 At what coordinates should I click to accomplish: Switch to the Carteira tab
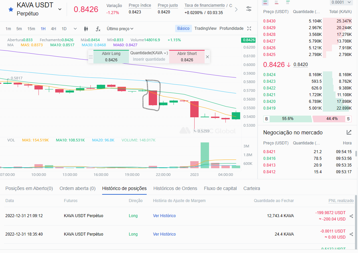pyautogui.click(x=252, y=188)
